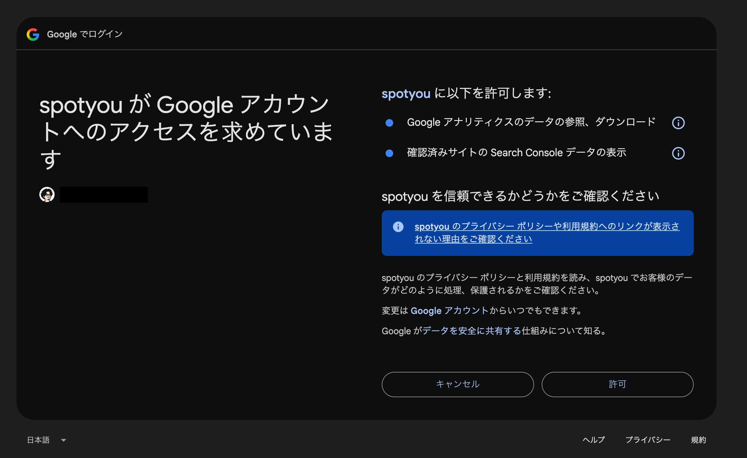Click the language dropdown arrow
This screenshot has height=458, width=747.
click(63, 440)
